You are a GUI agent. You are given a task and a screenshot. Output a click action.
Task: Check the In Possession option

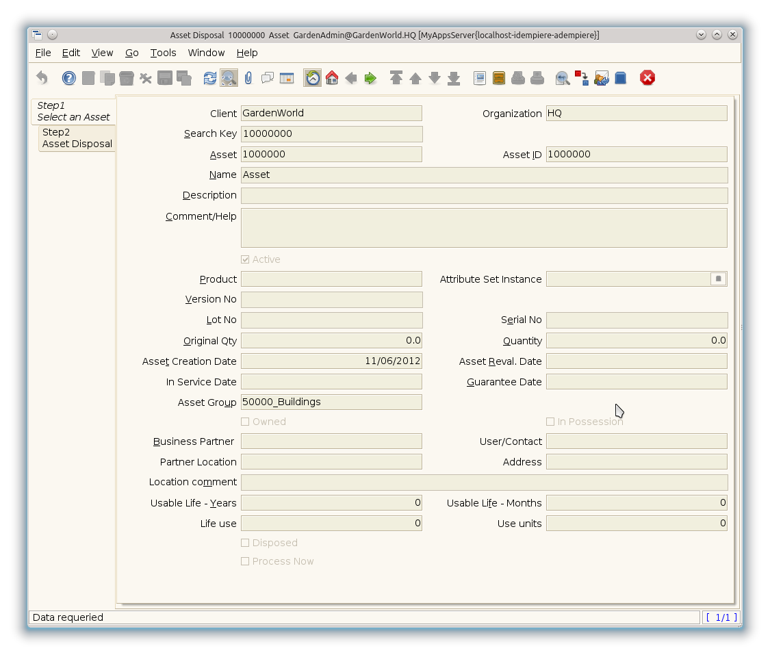pos(550,422)
